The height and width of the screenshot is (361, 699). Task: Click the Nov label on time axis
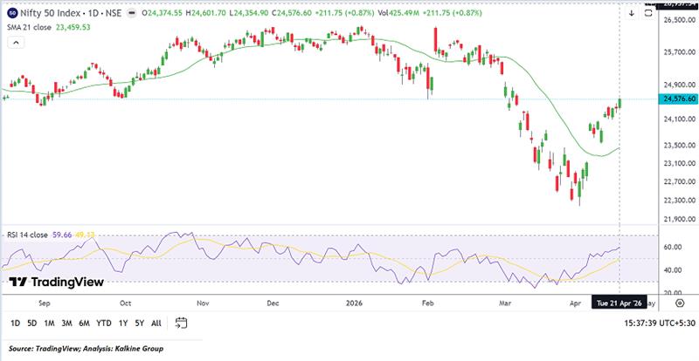click(203, 303)
